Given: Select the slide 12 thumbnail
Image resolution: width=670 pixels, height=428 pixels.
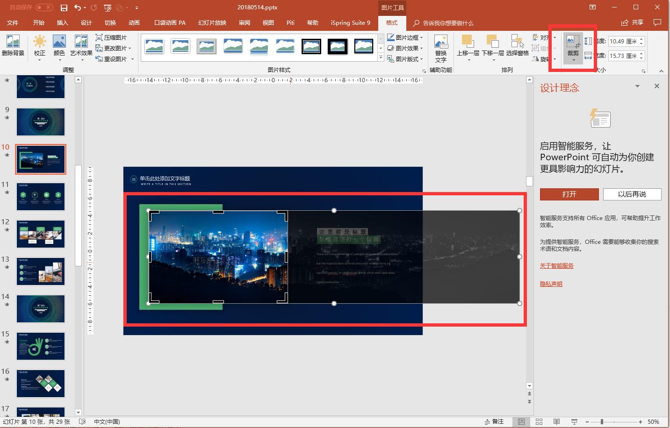Looking at the screenshot, I should pos(41,234).
